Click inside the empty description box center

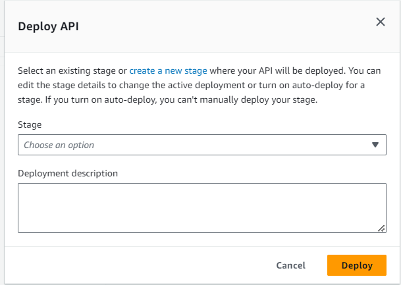click(x=201, y=207)
